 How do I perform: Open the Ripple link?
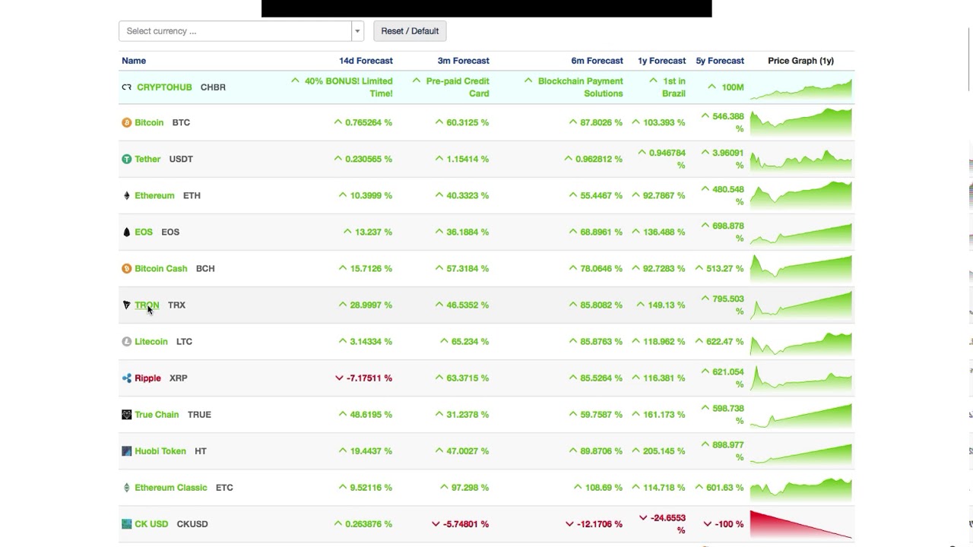pyautogui.click(x=147, y=378)
